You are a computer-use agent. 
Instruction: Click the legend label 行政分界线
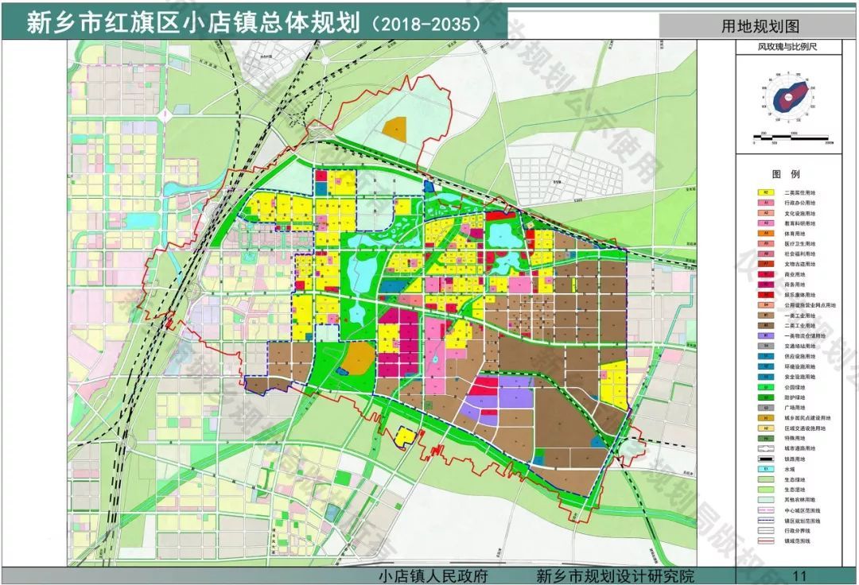[x=798, y=531]
